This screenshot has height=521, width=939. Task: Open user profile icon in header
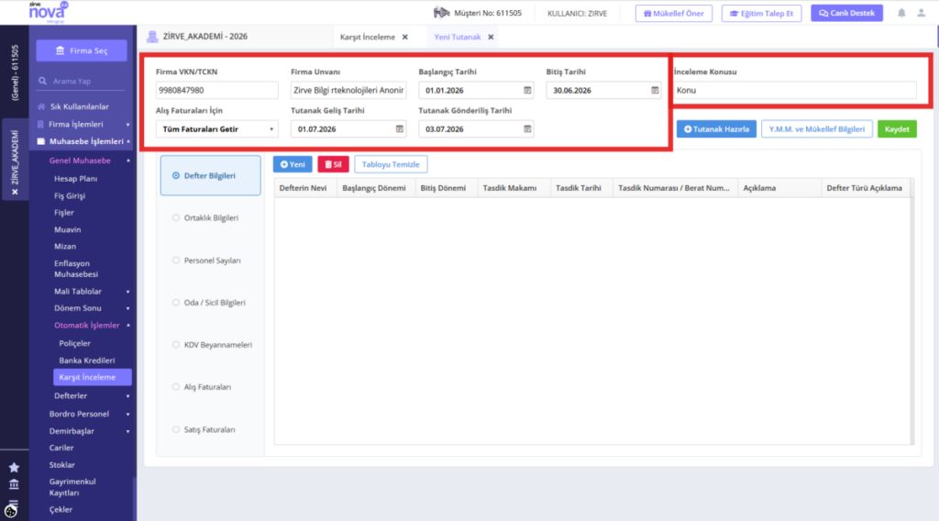point(921,13)
